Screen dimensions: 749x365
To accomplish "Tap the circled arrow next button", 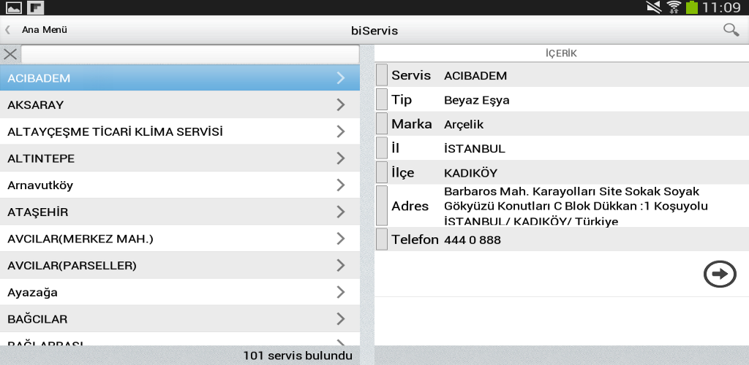I will click(x=720, y=274).
